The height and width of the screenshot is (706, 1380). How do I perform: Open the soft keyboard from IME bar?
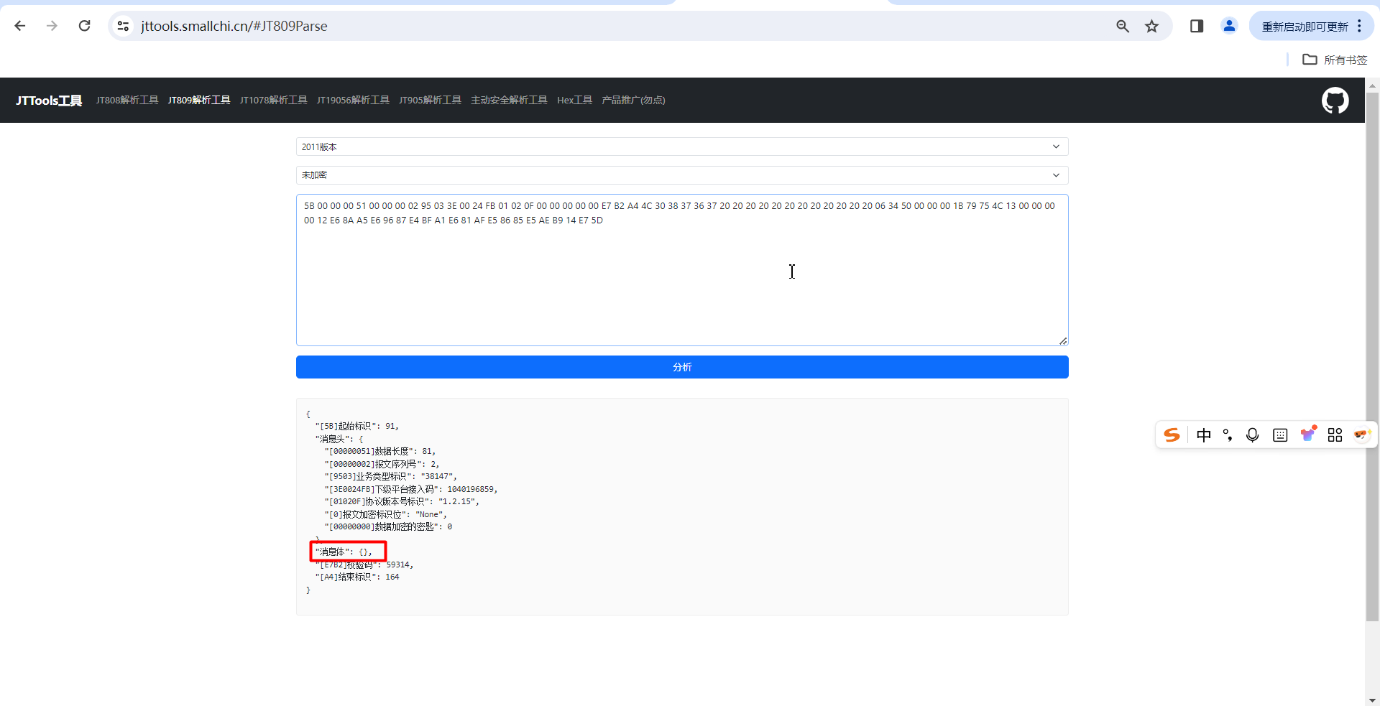1280,435
